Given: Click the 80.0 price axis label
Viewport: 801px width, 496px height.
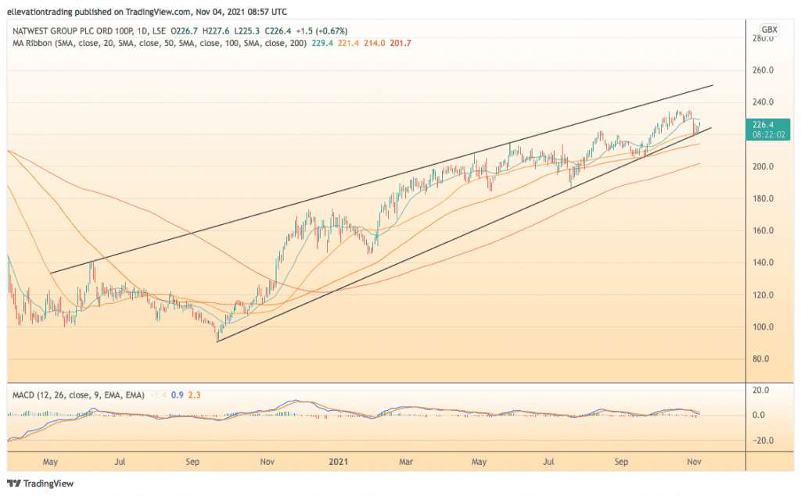Looking at the screenshot, I should point(760,359).
